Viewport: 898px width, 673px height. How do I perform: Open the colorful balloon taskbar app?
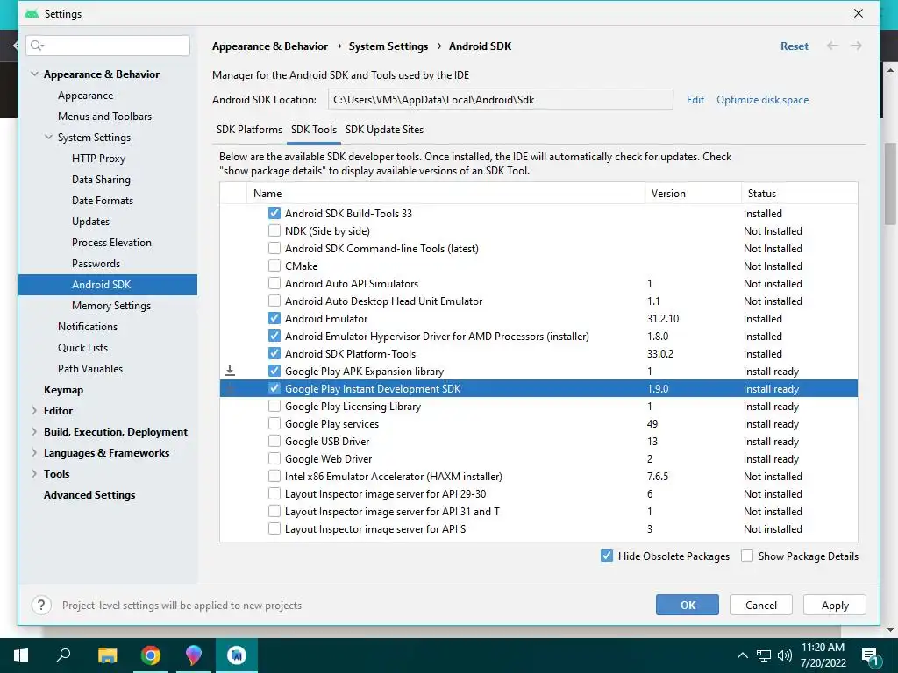pyautogui.click(x=194, y=655)
